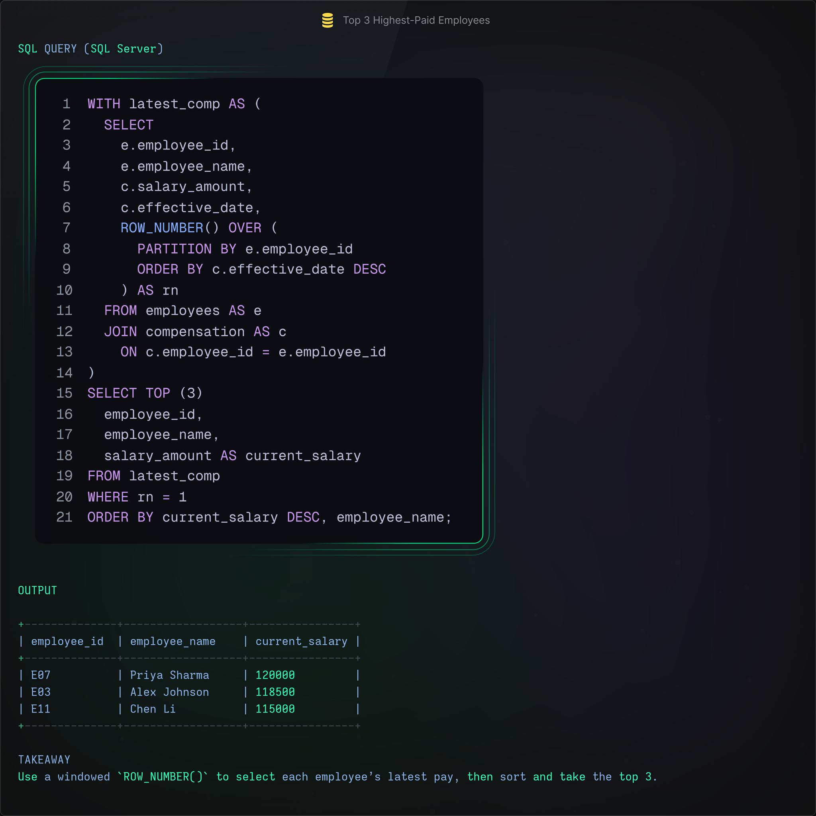Click 'ROW_NUMBER() OVER (' on line 7
The width and height of the screenshot is (816, 816).
click(199, 228)
